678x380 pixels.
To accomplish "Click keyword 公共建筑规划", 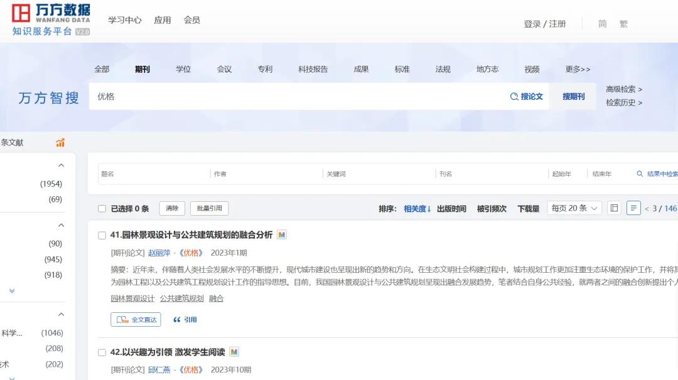I will [181, 298].
